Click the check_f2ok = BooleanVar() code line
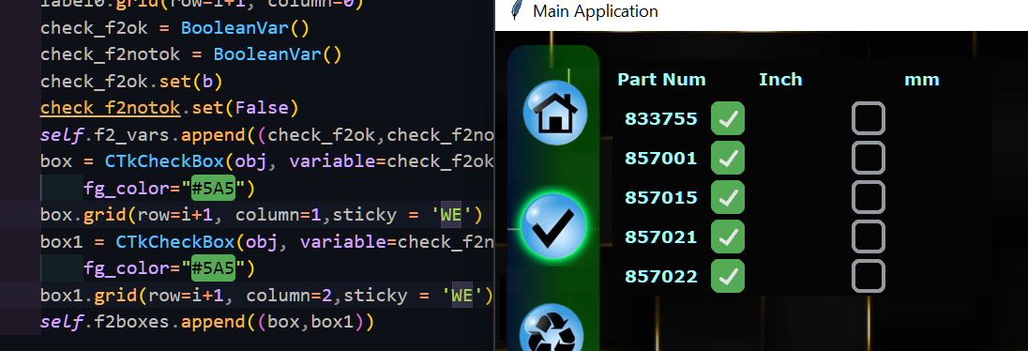This screenshot has height=351, width=1028. point(174,29)
